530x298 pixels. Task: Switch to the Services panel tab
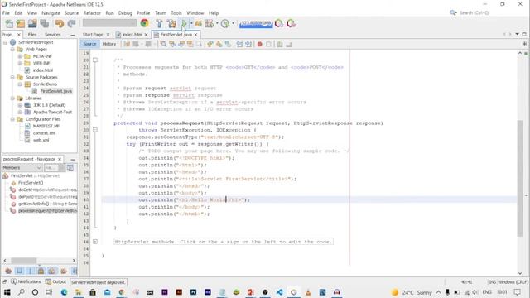[53, 35]
